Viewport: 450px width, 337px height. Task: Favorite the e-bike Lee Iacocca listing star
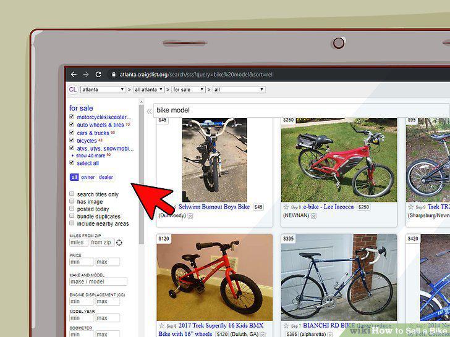pyautogui.click(x=286, y=207)
